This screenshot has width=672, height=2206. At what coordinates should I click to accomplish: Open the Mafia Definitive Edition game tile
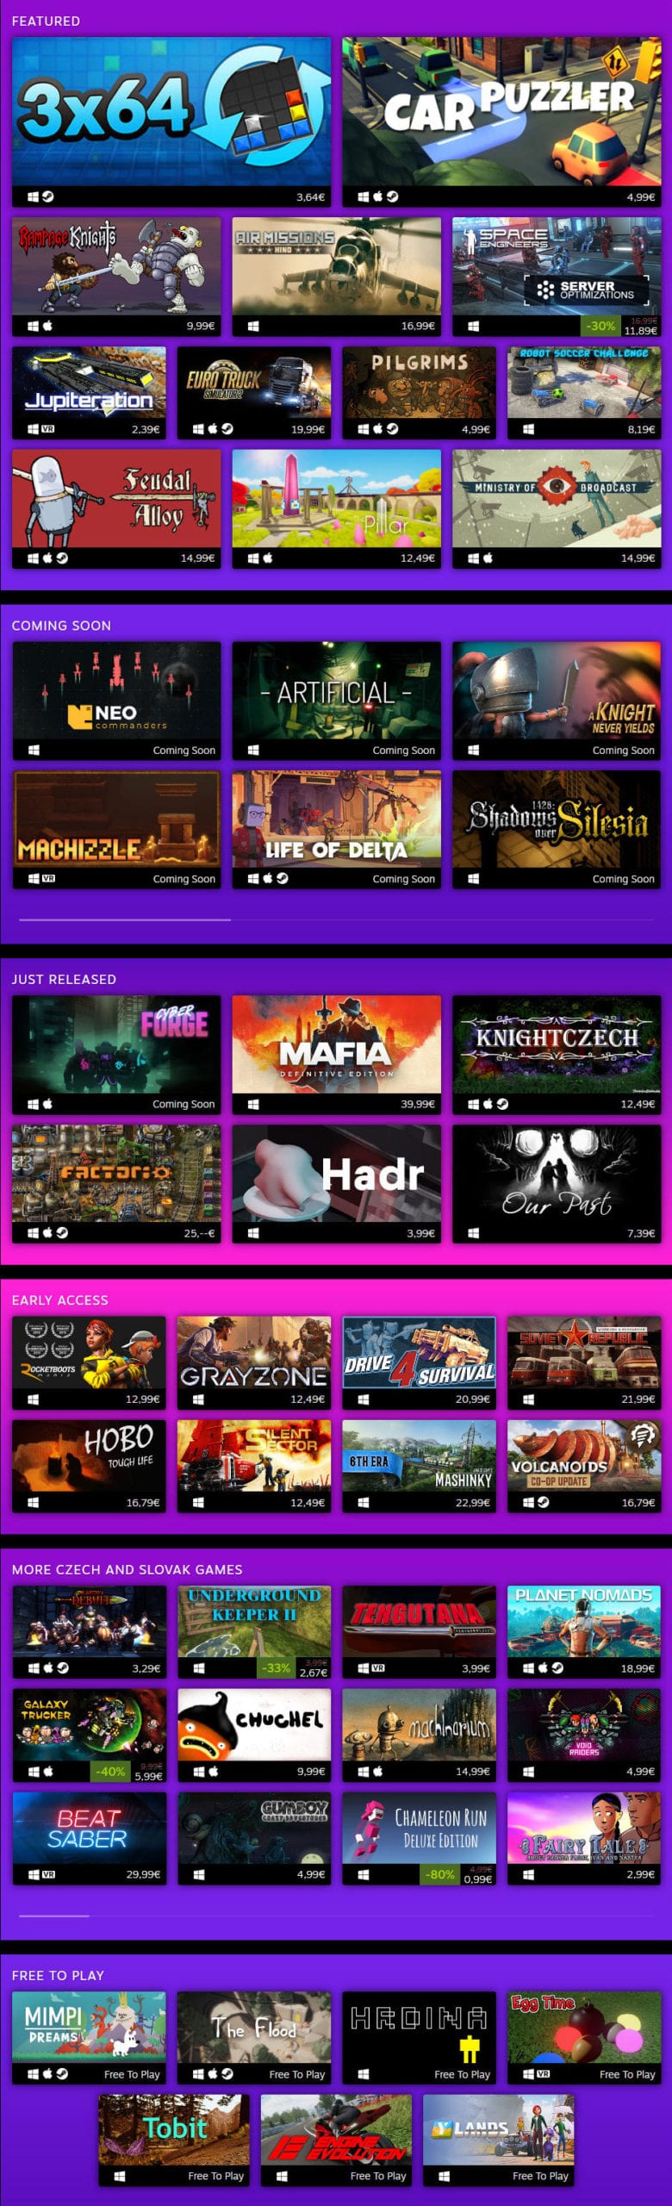(336, 1055)
